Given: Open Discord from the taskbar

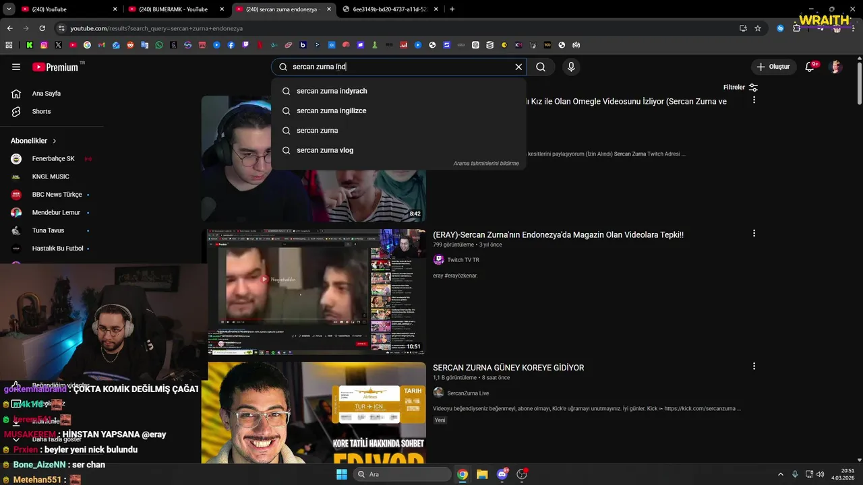Looking at the screenshot, I should click(x=502, y=474).
